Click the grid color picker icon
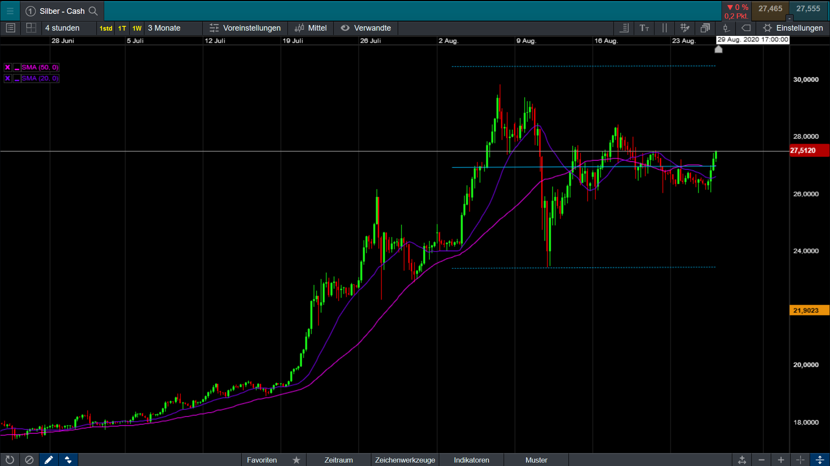830x466 pixels. [x=685, y=28]
